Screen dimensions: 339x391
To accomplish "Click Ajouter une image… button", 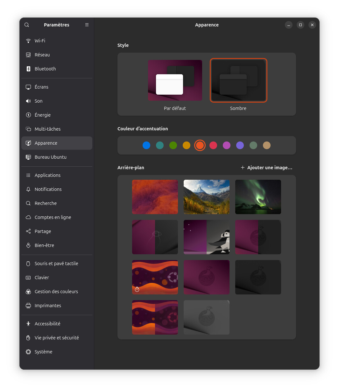I will click(266, 168).
